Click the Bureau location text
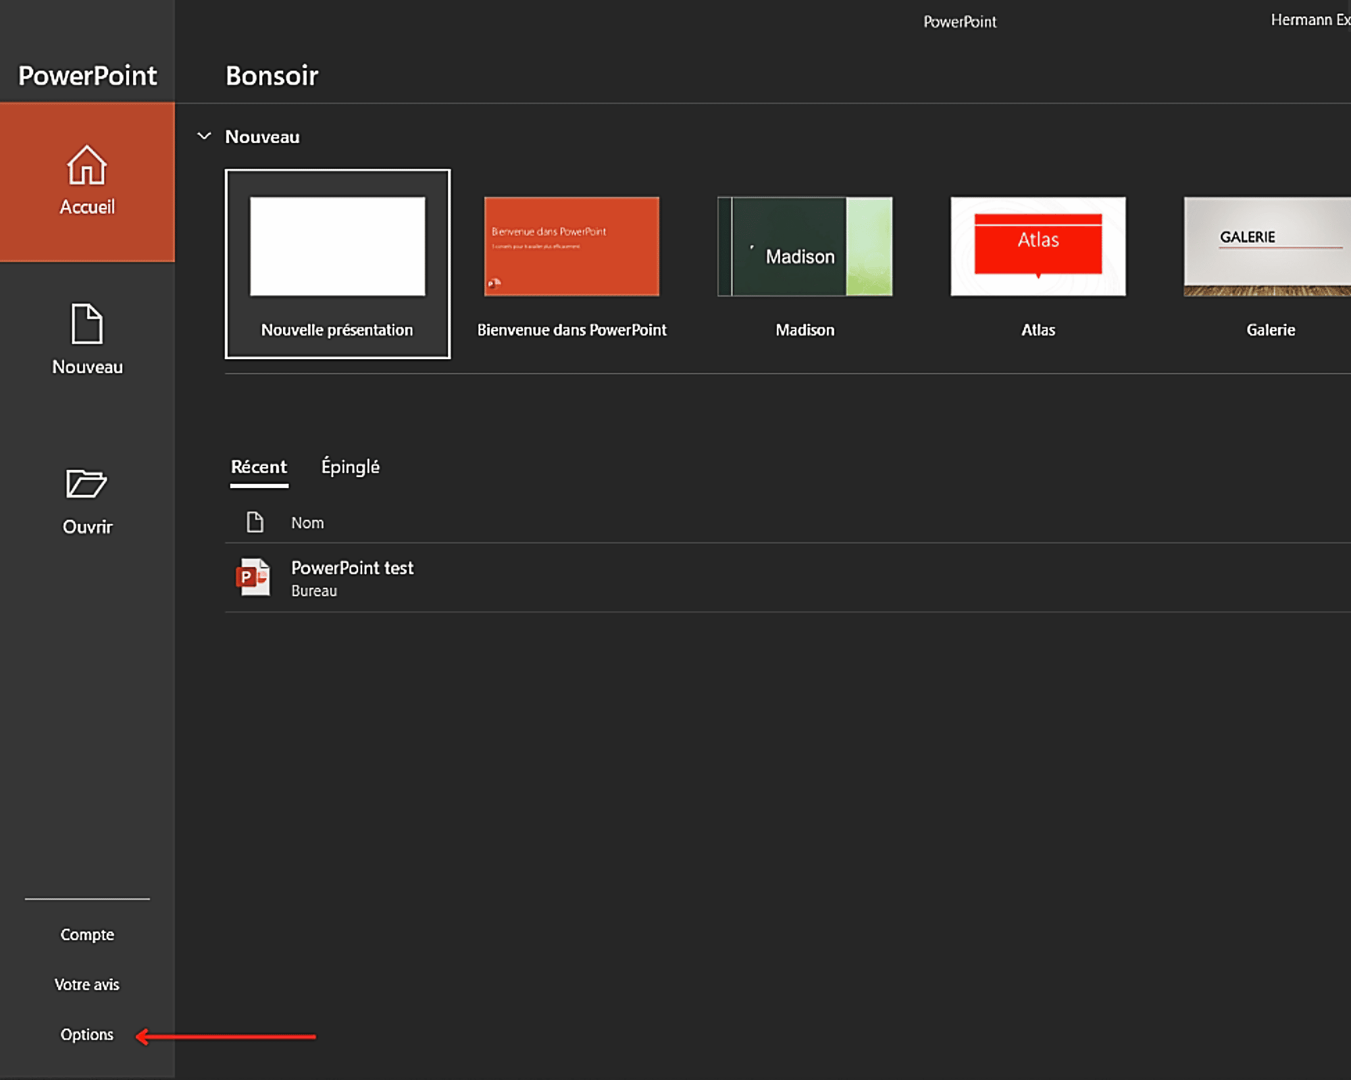Viewport: 1351px width, 1080px height. pyautogui.click(x=314, y=591)
